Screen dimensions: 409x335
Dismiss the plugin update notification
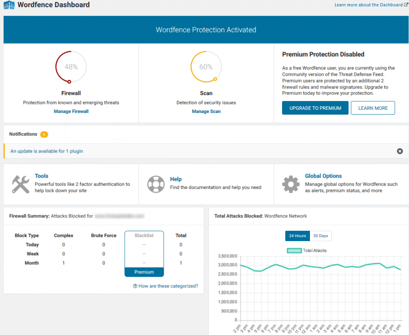pos(399,151)
